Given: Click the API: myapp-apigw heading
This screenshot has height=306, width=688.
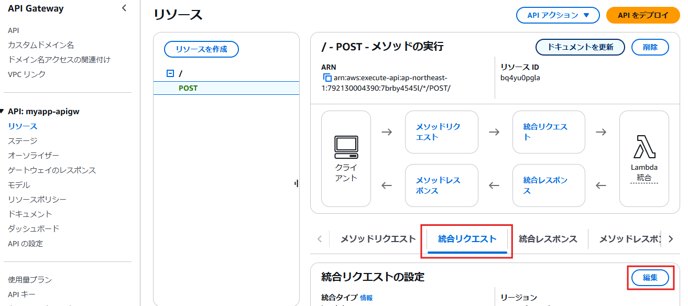Looking at the screenshot, I should point(43,112).
